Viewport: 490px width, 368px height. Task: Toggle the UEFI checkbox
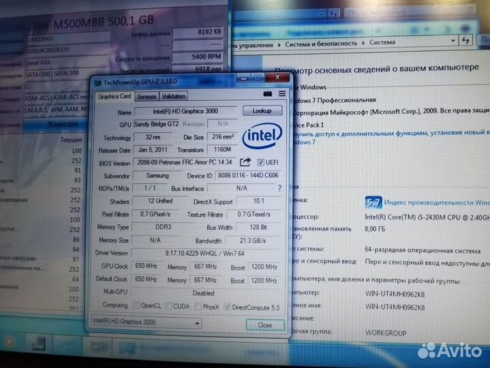[260, 162]
